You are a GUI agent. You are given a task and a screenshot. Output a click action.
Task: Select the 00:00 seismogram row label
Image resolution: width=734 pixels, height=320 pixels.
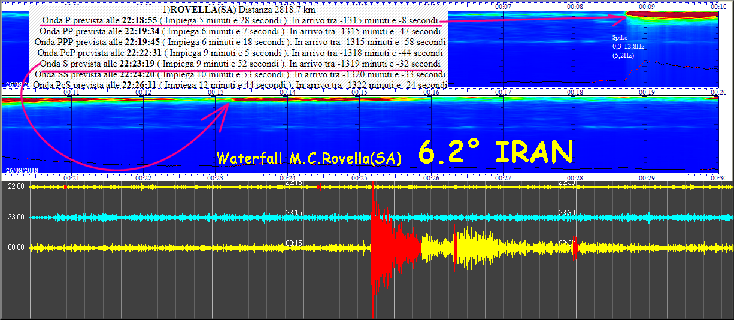tap(16, 247)
